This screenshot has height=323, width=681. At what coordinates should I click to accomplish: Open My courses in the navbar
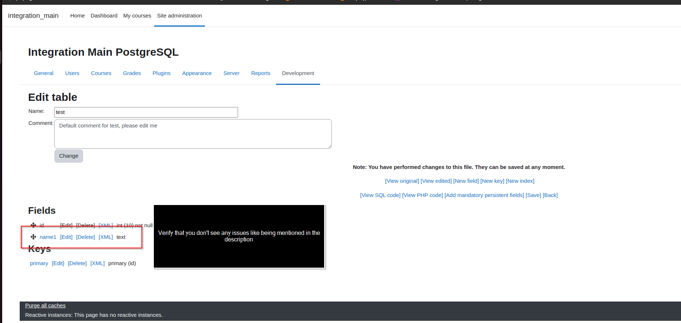point(137,16)
